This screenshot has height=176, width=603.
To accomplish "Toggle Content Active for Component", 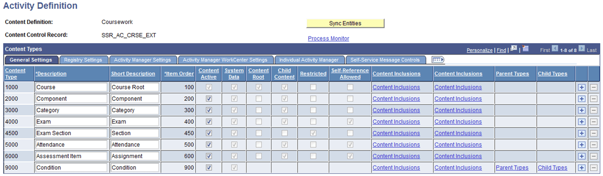I will point(209,99).
